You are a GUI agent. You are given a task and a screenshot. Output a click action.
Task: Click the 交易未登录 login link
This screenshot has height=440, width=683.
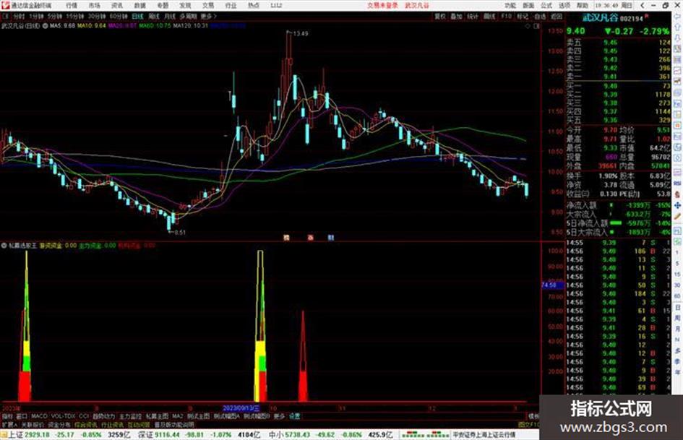coord(382,6)
